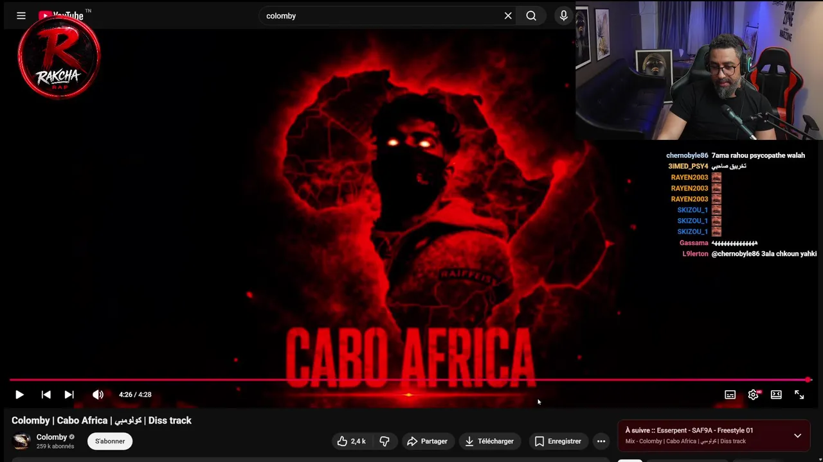Run search with magnifier icon

[531, 16]
